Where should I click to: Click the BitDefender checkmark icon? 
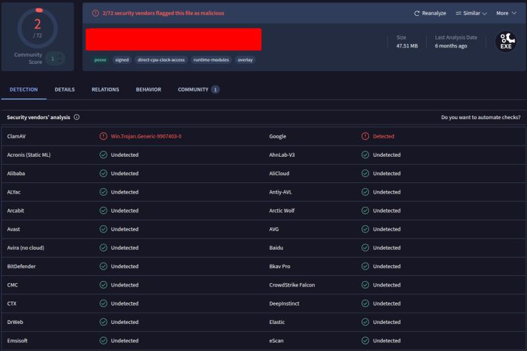[x=103, y=266]
